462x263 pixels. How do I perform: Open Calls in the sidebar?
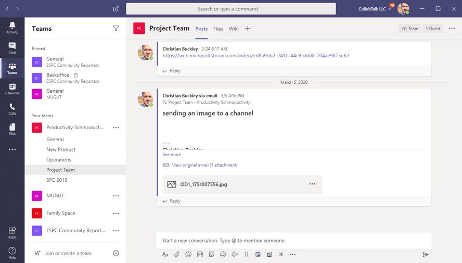click(12, 109)
